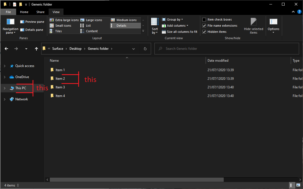Open the Navigation pane menu
Viewport: 303px width, 189px height.
pos(11,26)
